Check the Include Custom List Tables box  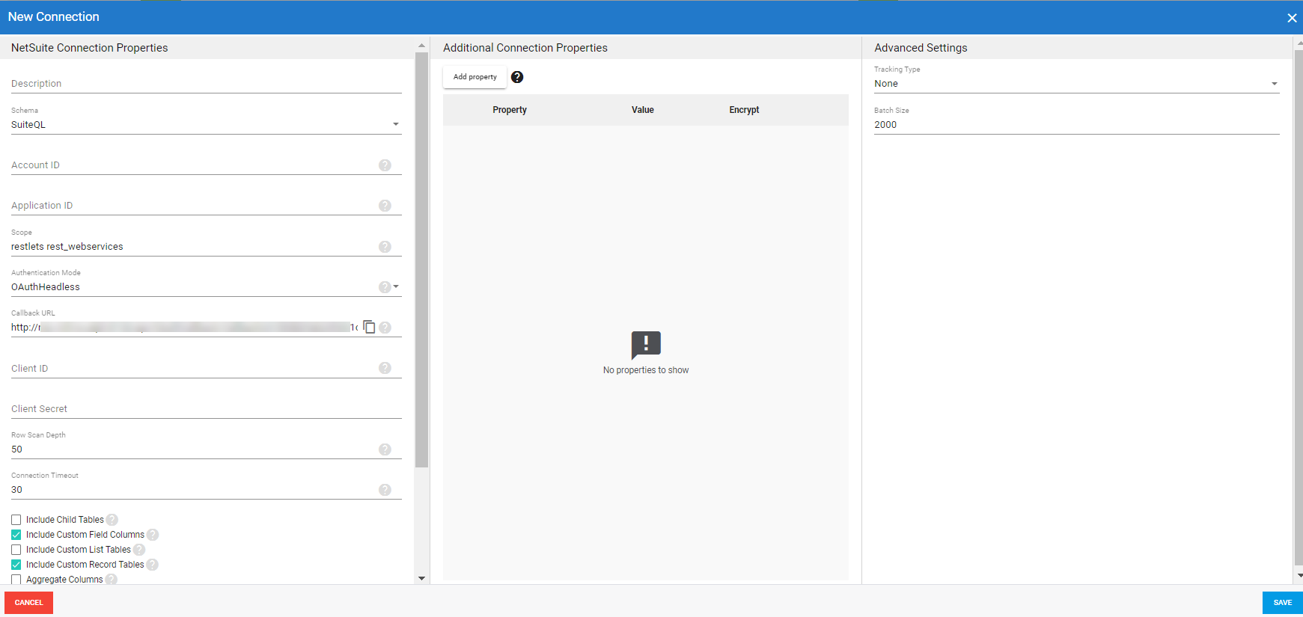point(16,550)
